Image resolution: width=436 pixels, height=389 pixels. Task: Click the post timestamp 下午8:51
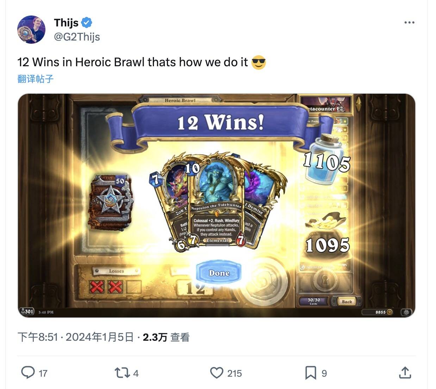coord(37,337)
